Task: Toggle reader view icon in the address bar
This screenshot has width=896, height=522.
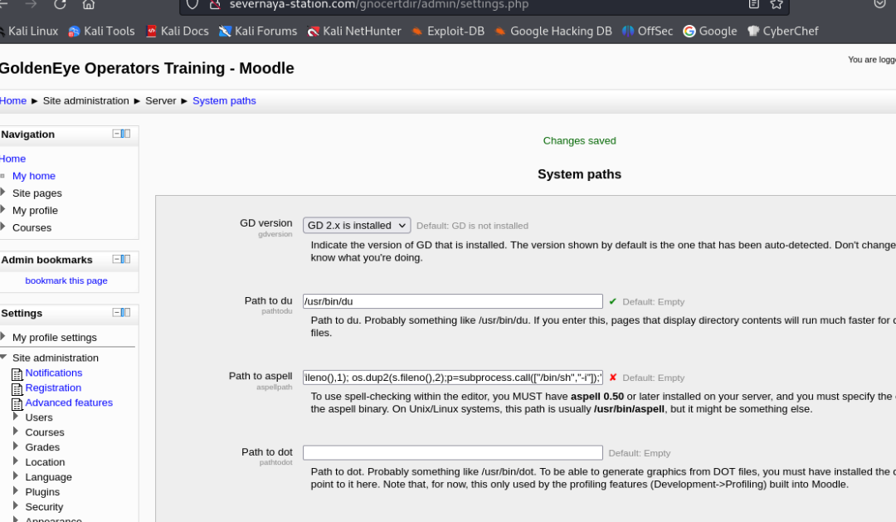Action: click(x=753, y=4)
